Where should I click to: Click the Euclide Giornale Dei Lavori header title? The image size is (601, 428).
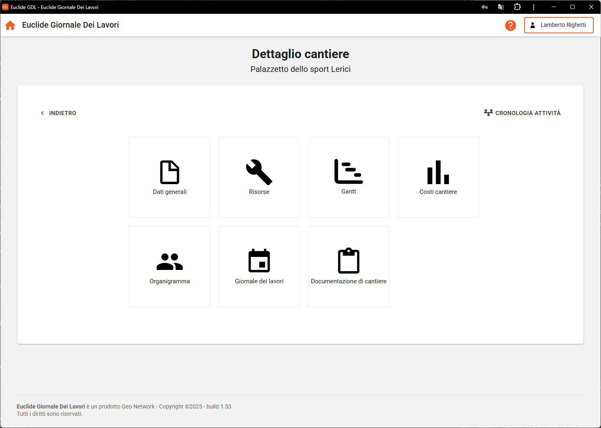tap(70, 25)
